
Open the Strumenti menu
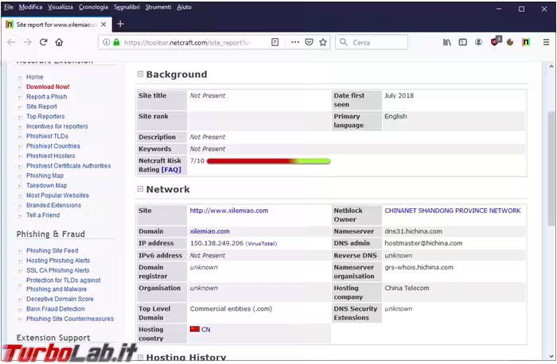point(158,6)
